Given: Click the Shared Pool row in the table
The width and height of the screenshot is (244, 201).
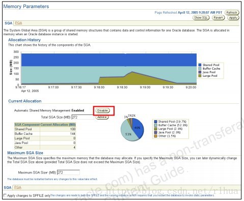Looking at the screenshot, I should (x=45, y=129).
